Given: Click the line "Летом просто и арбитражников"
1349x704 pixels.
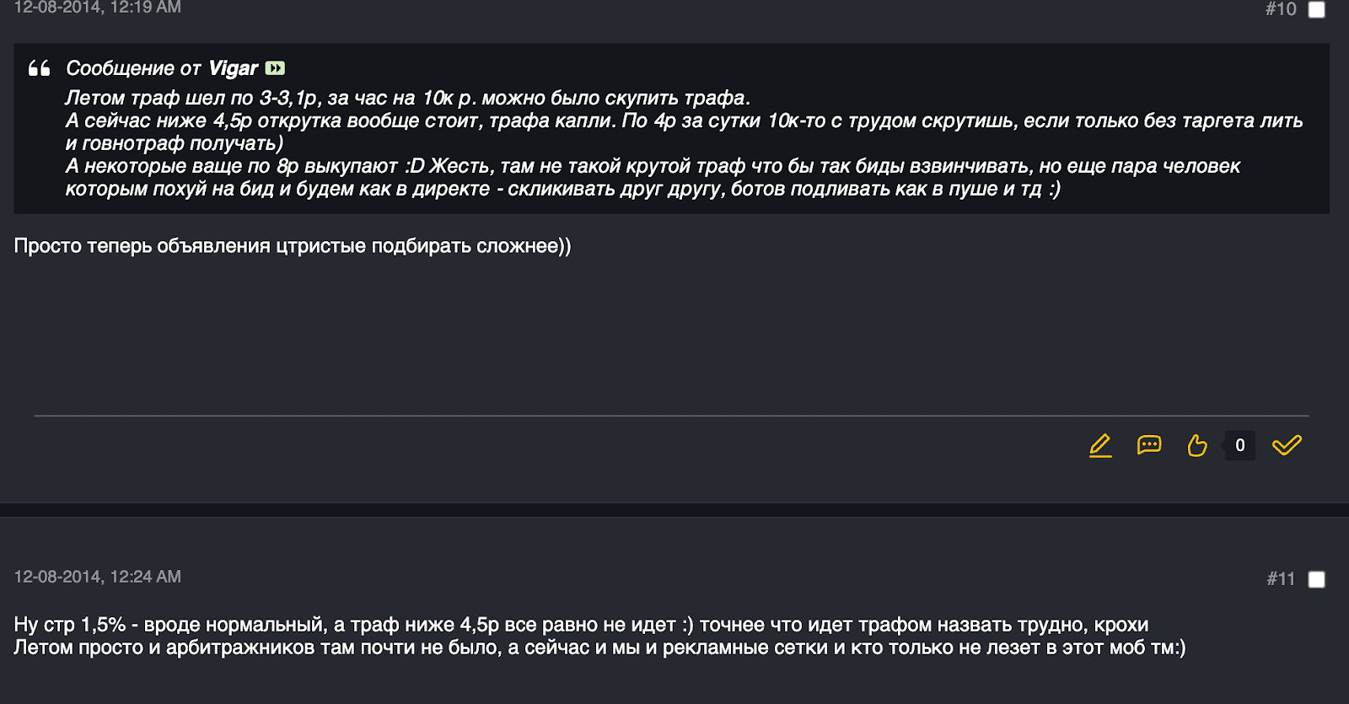Looking at the screenshot, I should pyautogui.click(x=599, y=648).
